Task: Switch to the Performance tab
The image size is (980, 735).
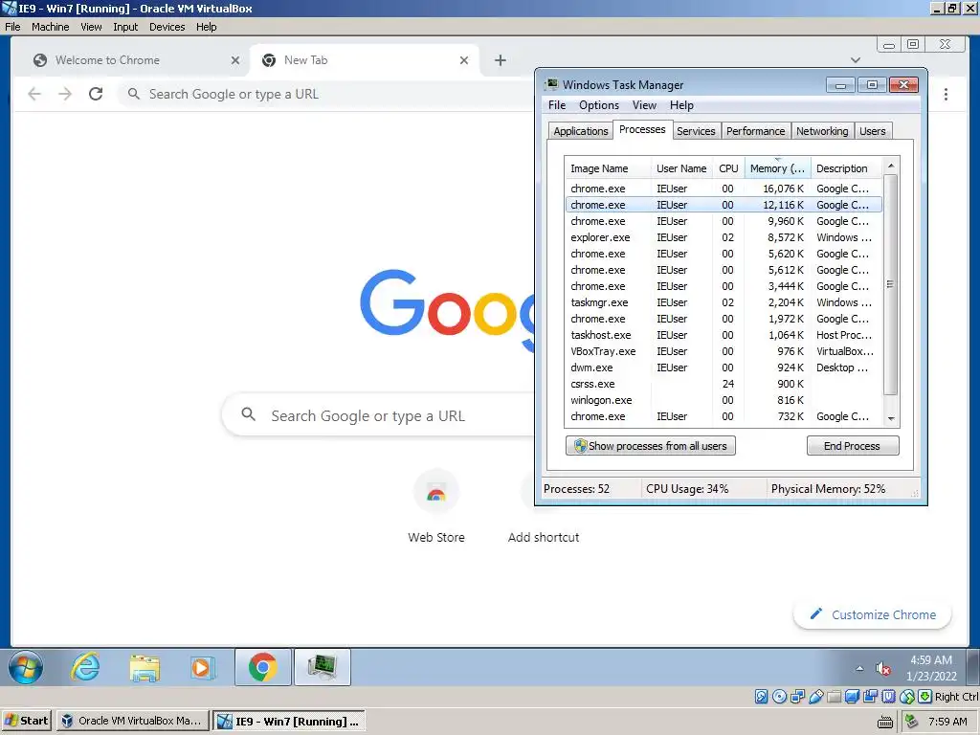Action: coord(755,131)
